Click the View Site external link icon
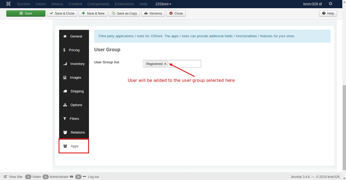This screenshot has height=180, width=346. (x=5, y=177)
